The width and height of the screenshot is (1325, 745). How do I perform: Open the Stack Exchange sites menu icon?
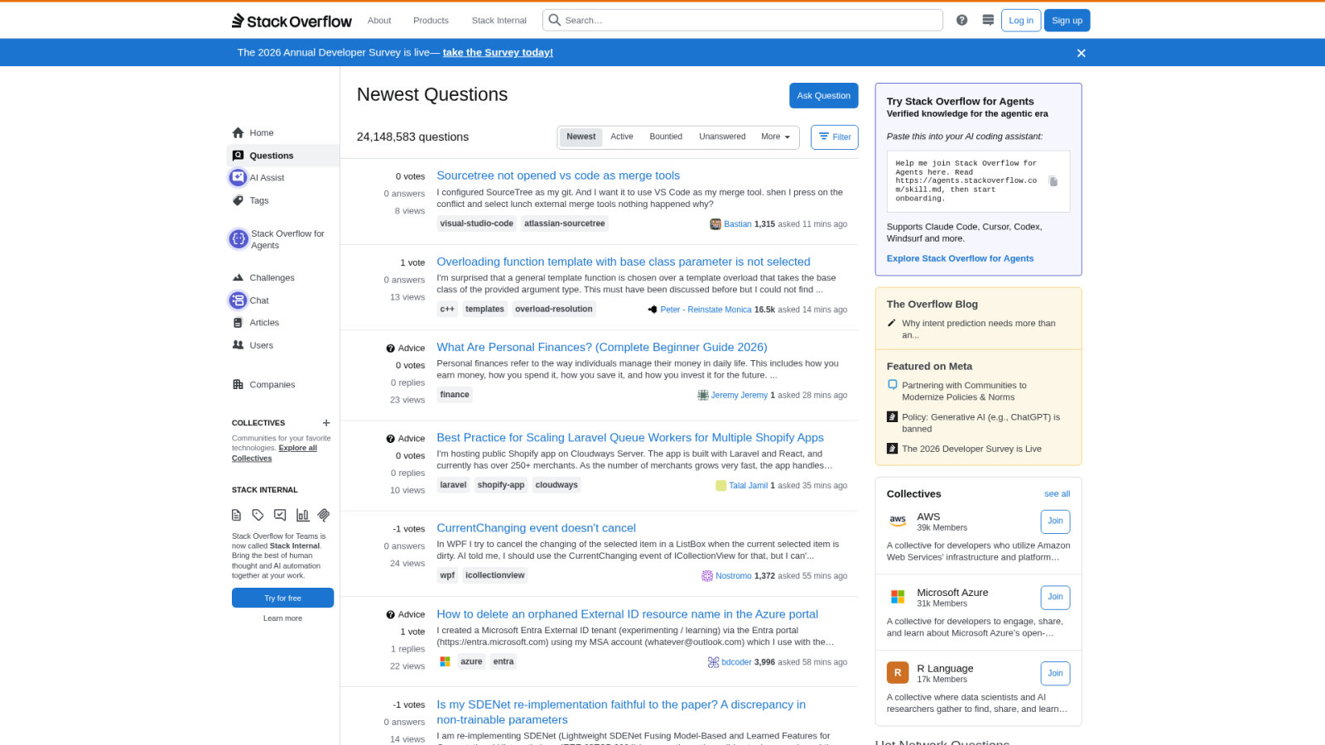coord(988,20)
